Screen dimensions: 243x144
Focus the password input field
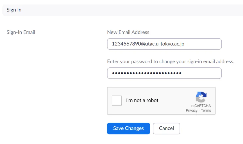click(x=164, y=73)
